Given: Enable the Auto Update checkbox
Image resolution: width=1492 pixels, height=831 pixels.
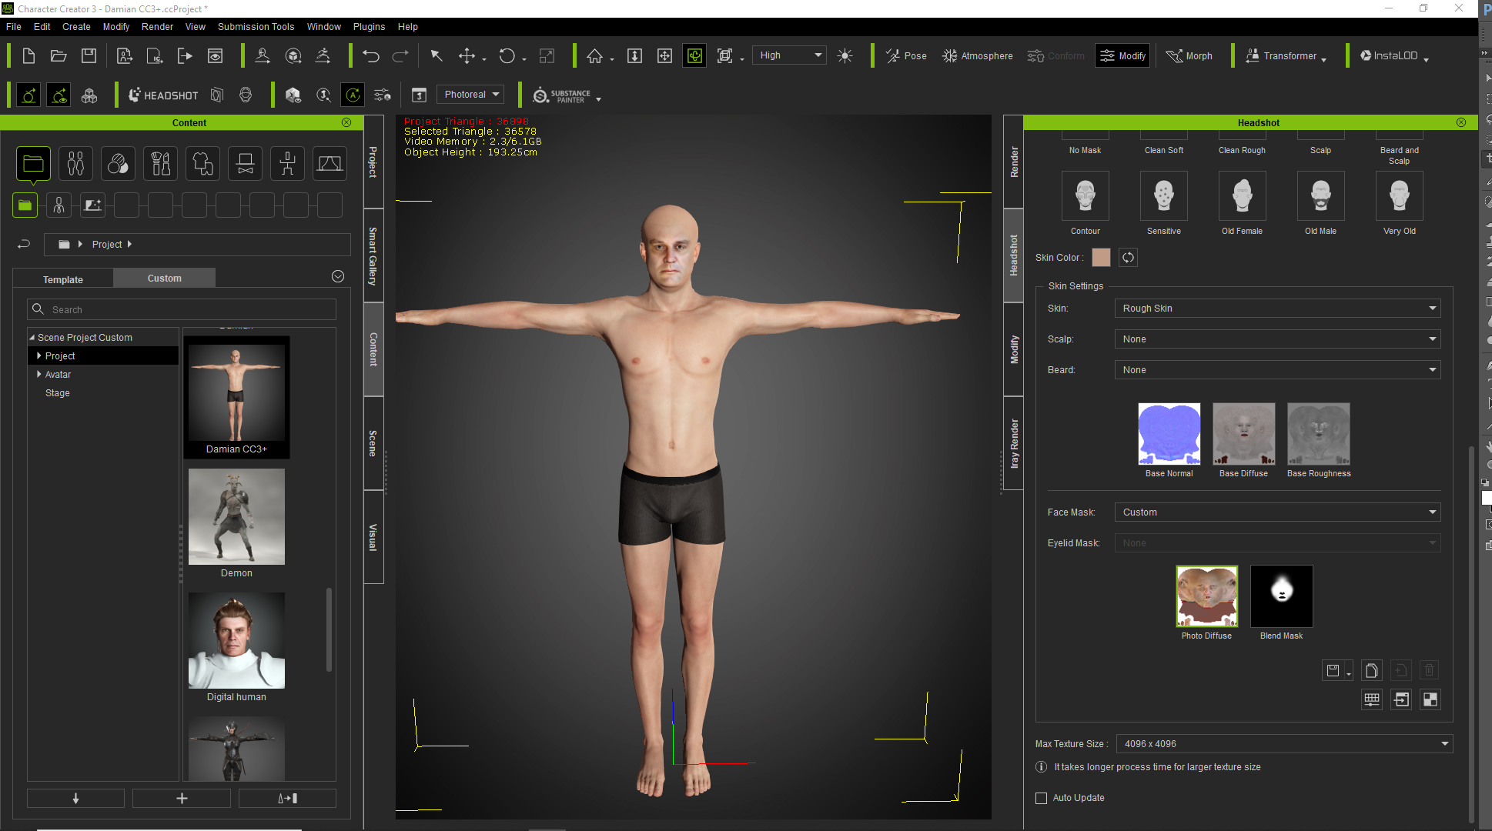Looking at the screenshot, I should [1042, 798].
